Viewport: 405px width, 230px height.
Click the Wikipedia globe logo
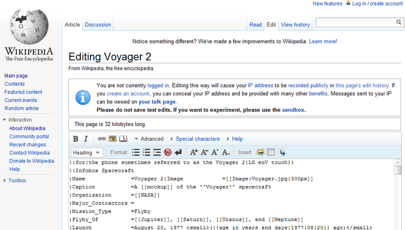pos(29,27)
